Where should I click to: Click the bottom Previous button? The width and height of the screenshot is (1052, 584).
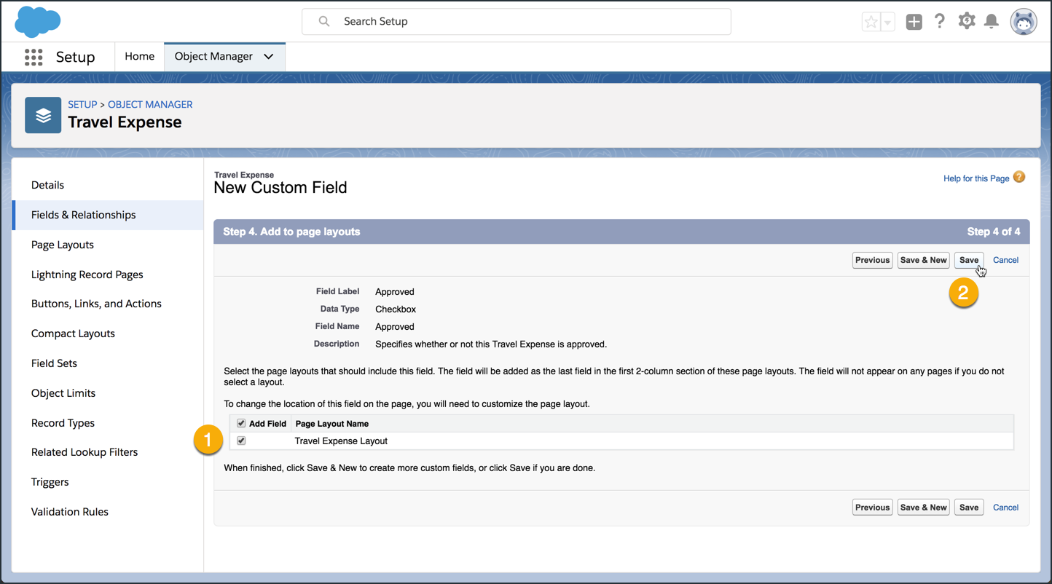[873, 508]
